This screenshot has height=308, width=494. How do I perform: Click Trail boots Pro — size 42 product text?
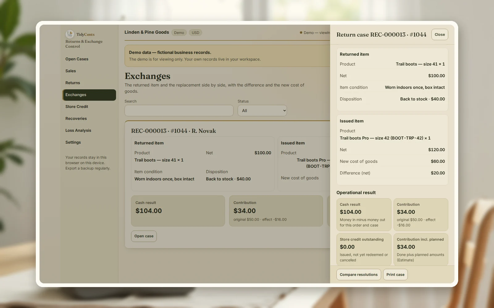click(x=385, y=138)
